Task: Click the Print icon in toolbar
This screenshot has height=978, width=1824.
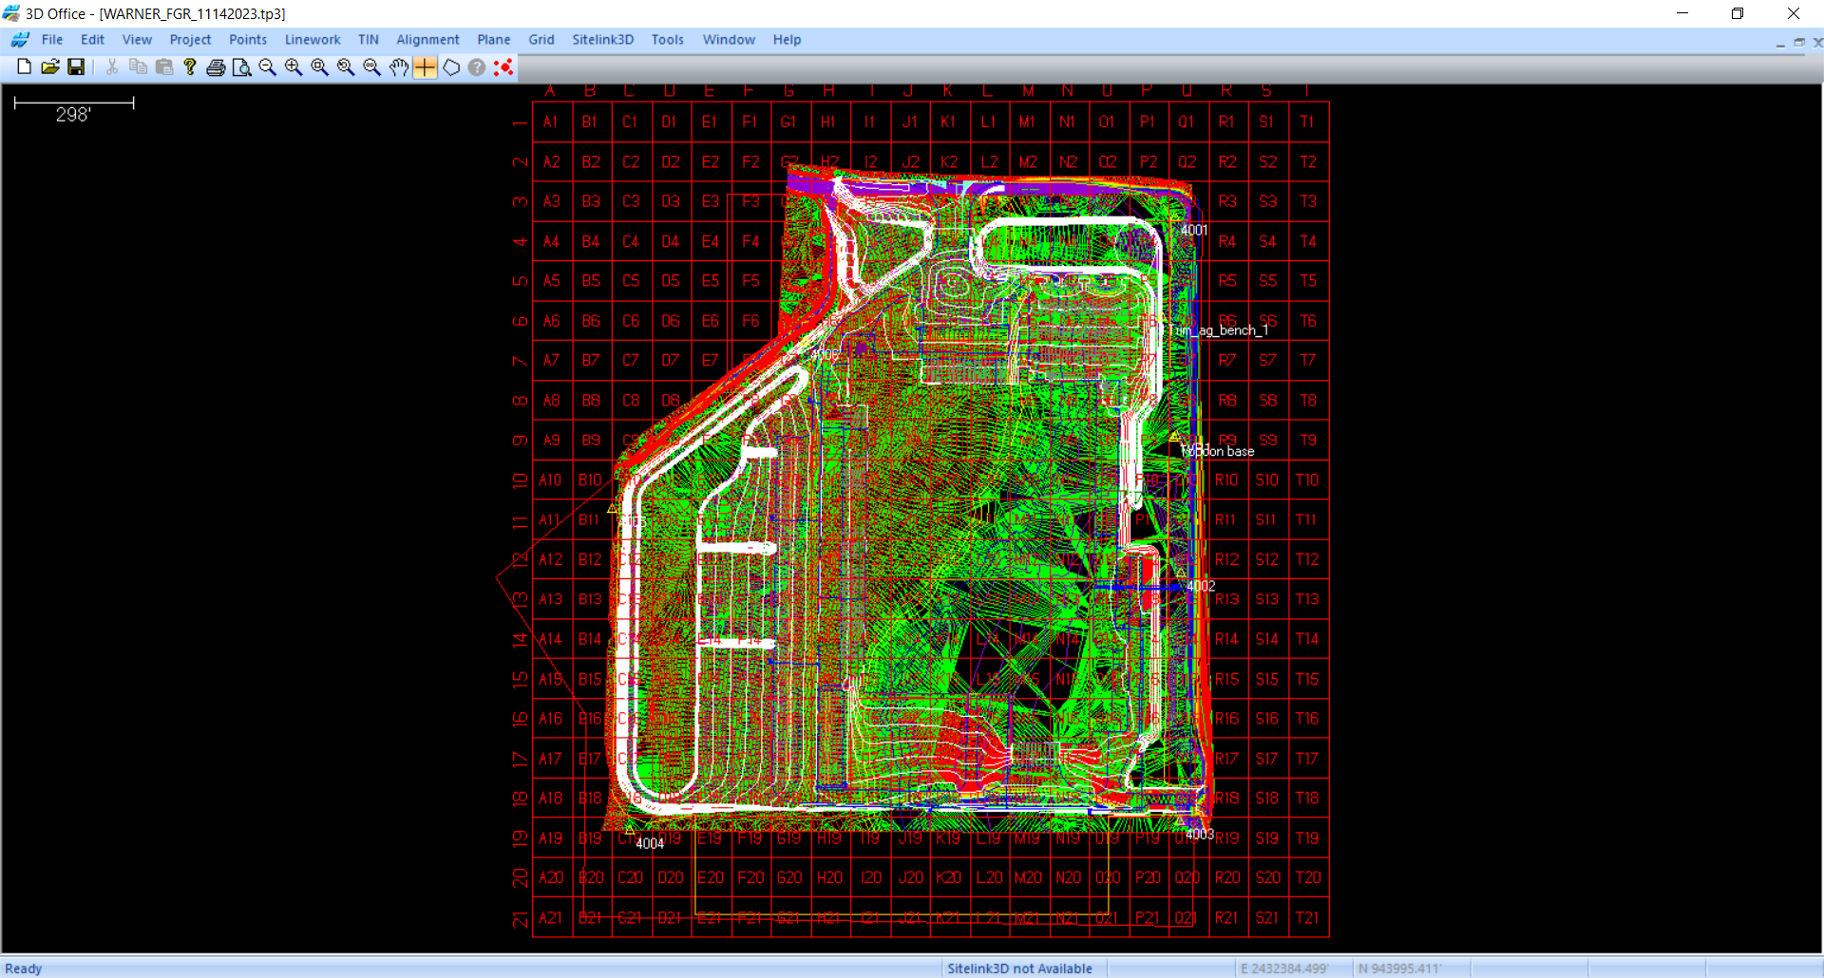Action: pyautogui.click(x=216, y=67)
